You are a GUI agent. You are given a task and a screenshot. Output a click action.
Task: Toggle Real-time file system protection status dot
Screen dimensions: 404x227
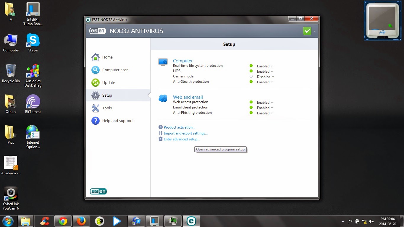[x=251, y=66]
